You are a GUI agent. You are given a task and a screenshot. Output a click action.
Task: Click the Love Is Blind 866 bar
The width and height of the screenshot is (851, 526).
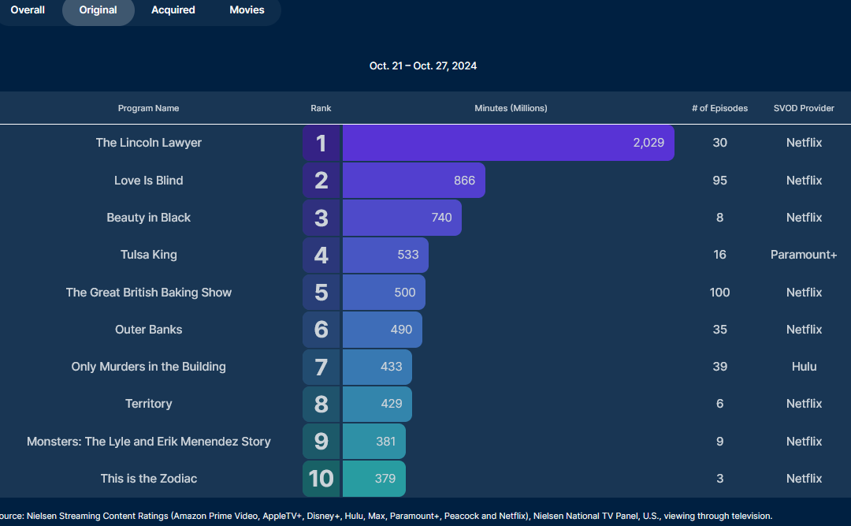(413, 181)
